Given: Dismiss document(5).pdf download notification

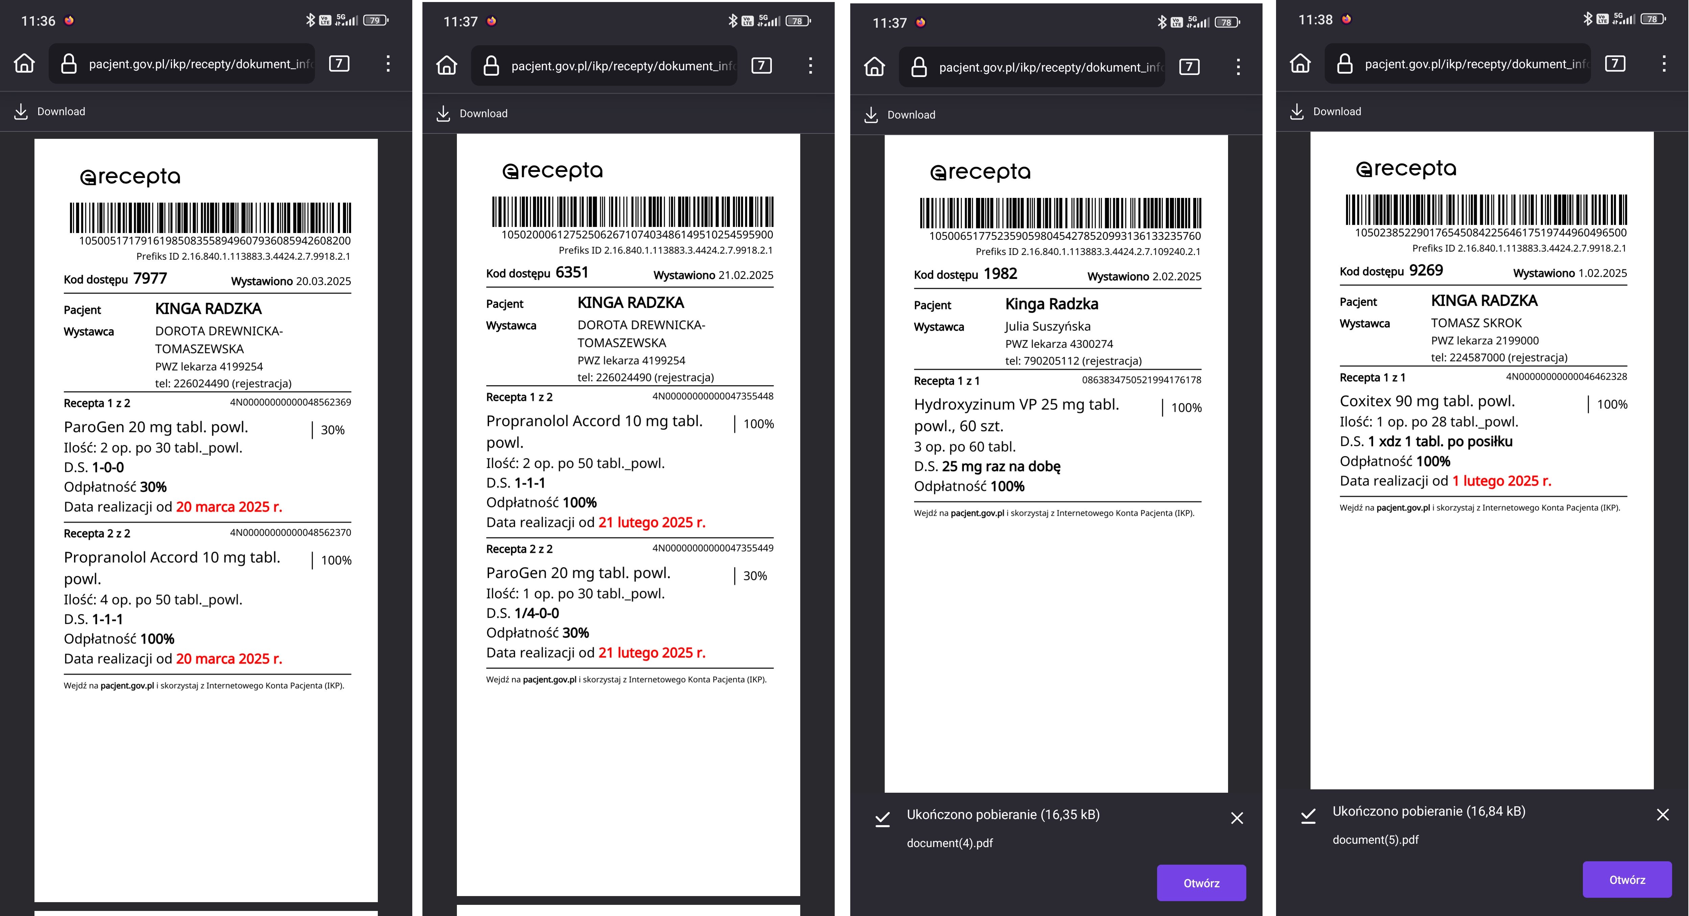Looking at the screenshot, I should 1663,814.
